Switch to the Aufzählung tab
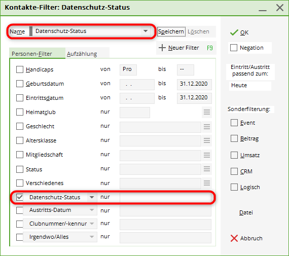The width and height of the screenshot is (289, 256). coord(82,54)
